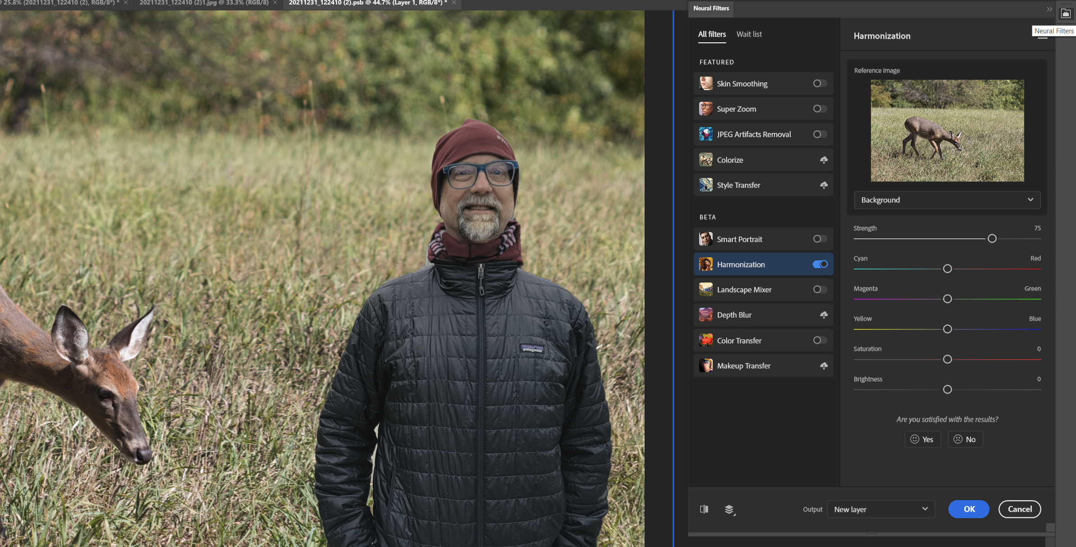Click the Harmonization reference image thumbnail
Viewport: 1076px width, 547px height.
(x=947, y=131)
